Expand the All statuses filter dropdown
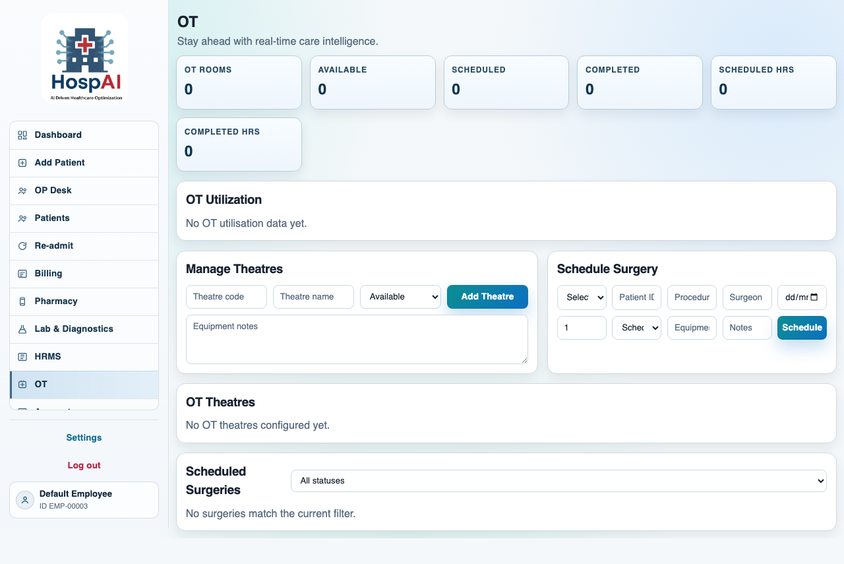Image resolution: width=844 pixels, height=564 pixels. (558, 481)
